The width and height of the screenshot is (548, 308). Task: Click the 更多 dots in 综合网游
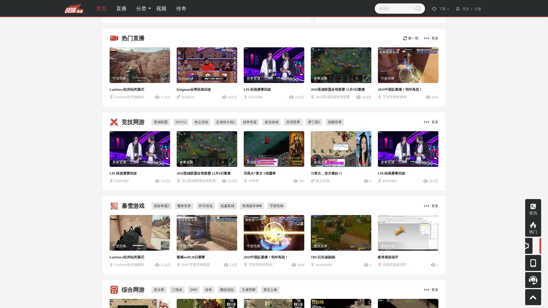[x=427, y=290]
